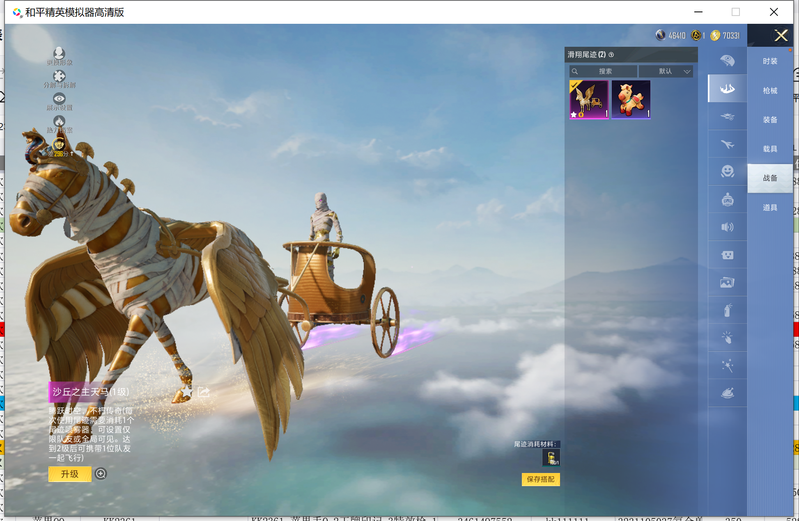Screen dimensions: 799x521
Task: Open the parachute skins category
Action: [727, 61]
